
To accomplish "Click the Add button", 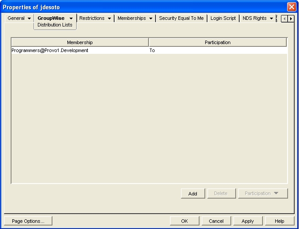I will click(193, 193).
